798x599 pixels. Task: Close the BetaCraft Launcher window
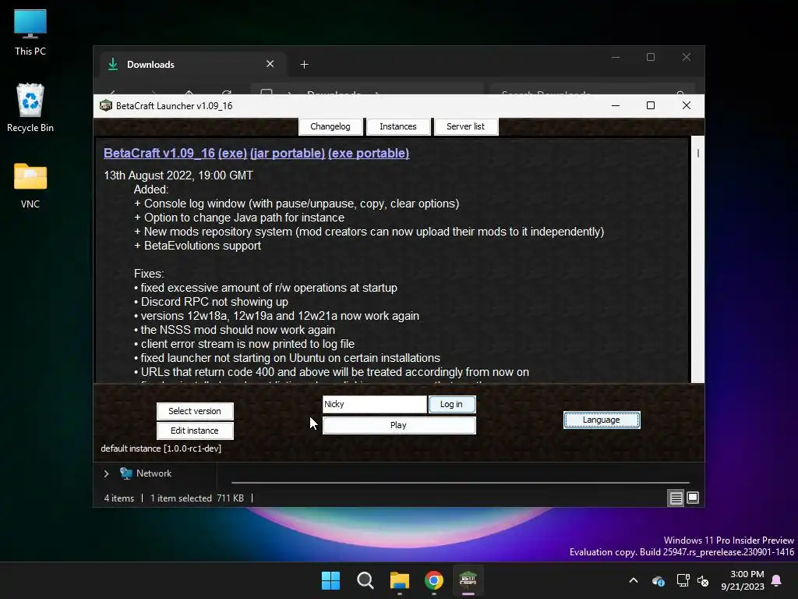[687, 105]
